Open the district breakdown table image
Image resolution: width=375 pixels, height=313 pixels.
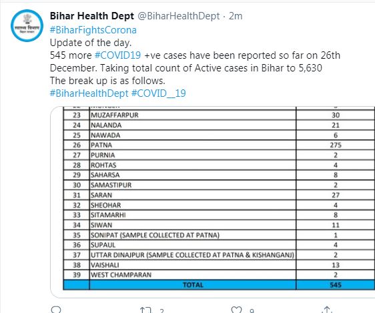212,202
